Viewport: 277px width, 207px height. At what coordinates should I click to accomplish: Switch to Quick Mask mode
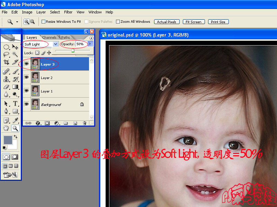click(15, 157)
